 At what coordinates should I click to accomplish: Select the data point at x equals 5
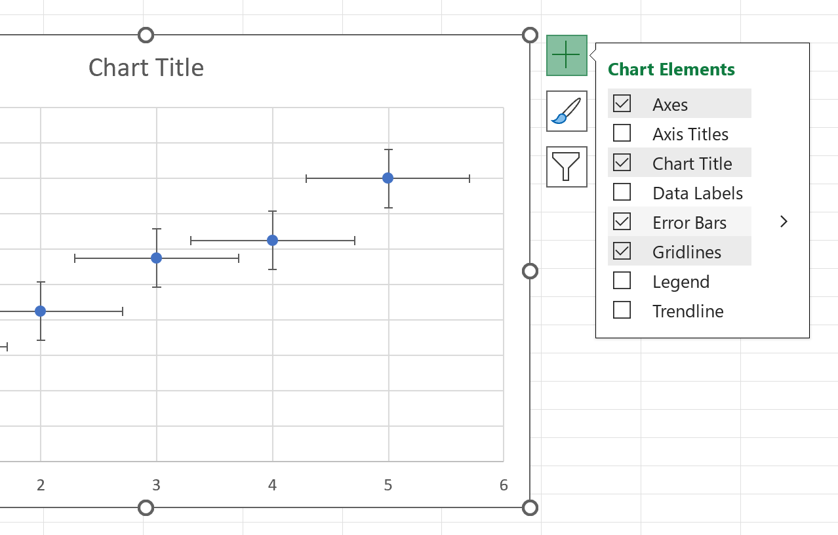point(388,178)
